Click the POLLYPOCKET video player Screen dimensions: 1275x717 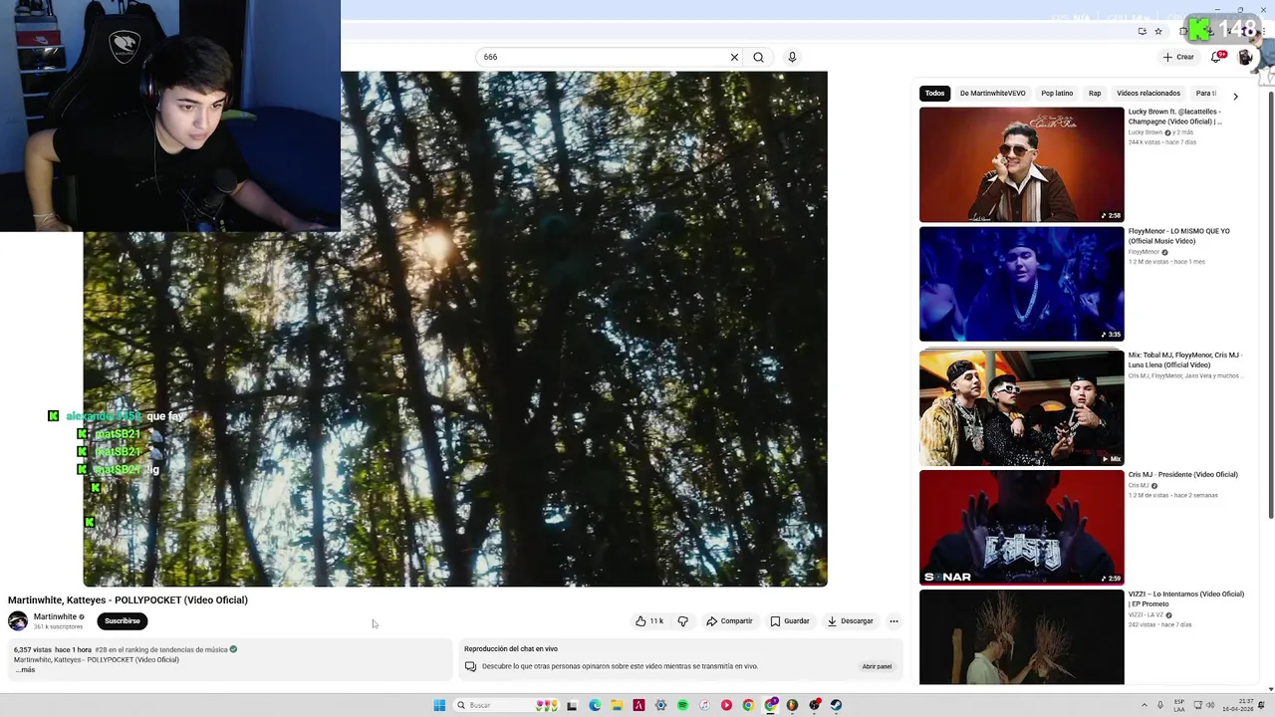point(455,329)
